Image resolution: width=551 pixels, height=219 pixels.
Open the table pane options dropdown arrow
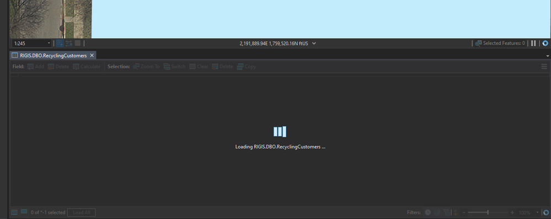pyautogui.click(x=548, y=56)
